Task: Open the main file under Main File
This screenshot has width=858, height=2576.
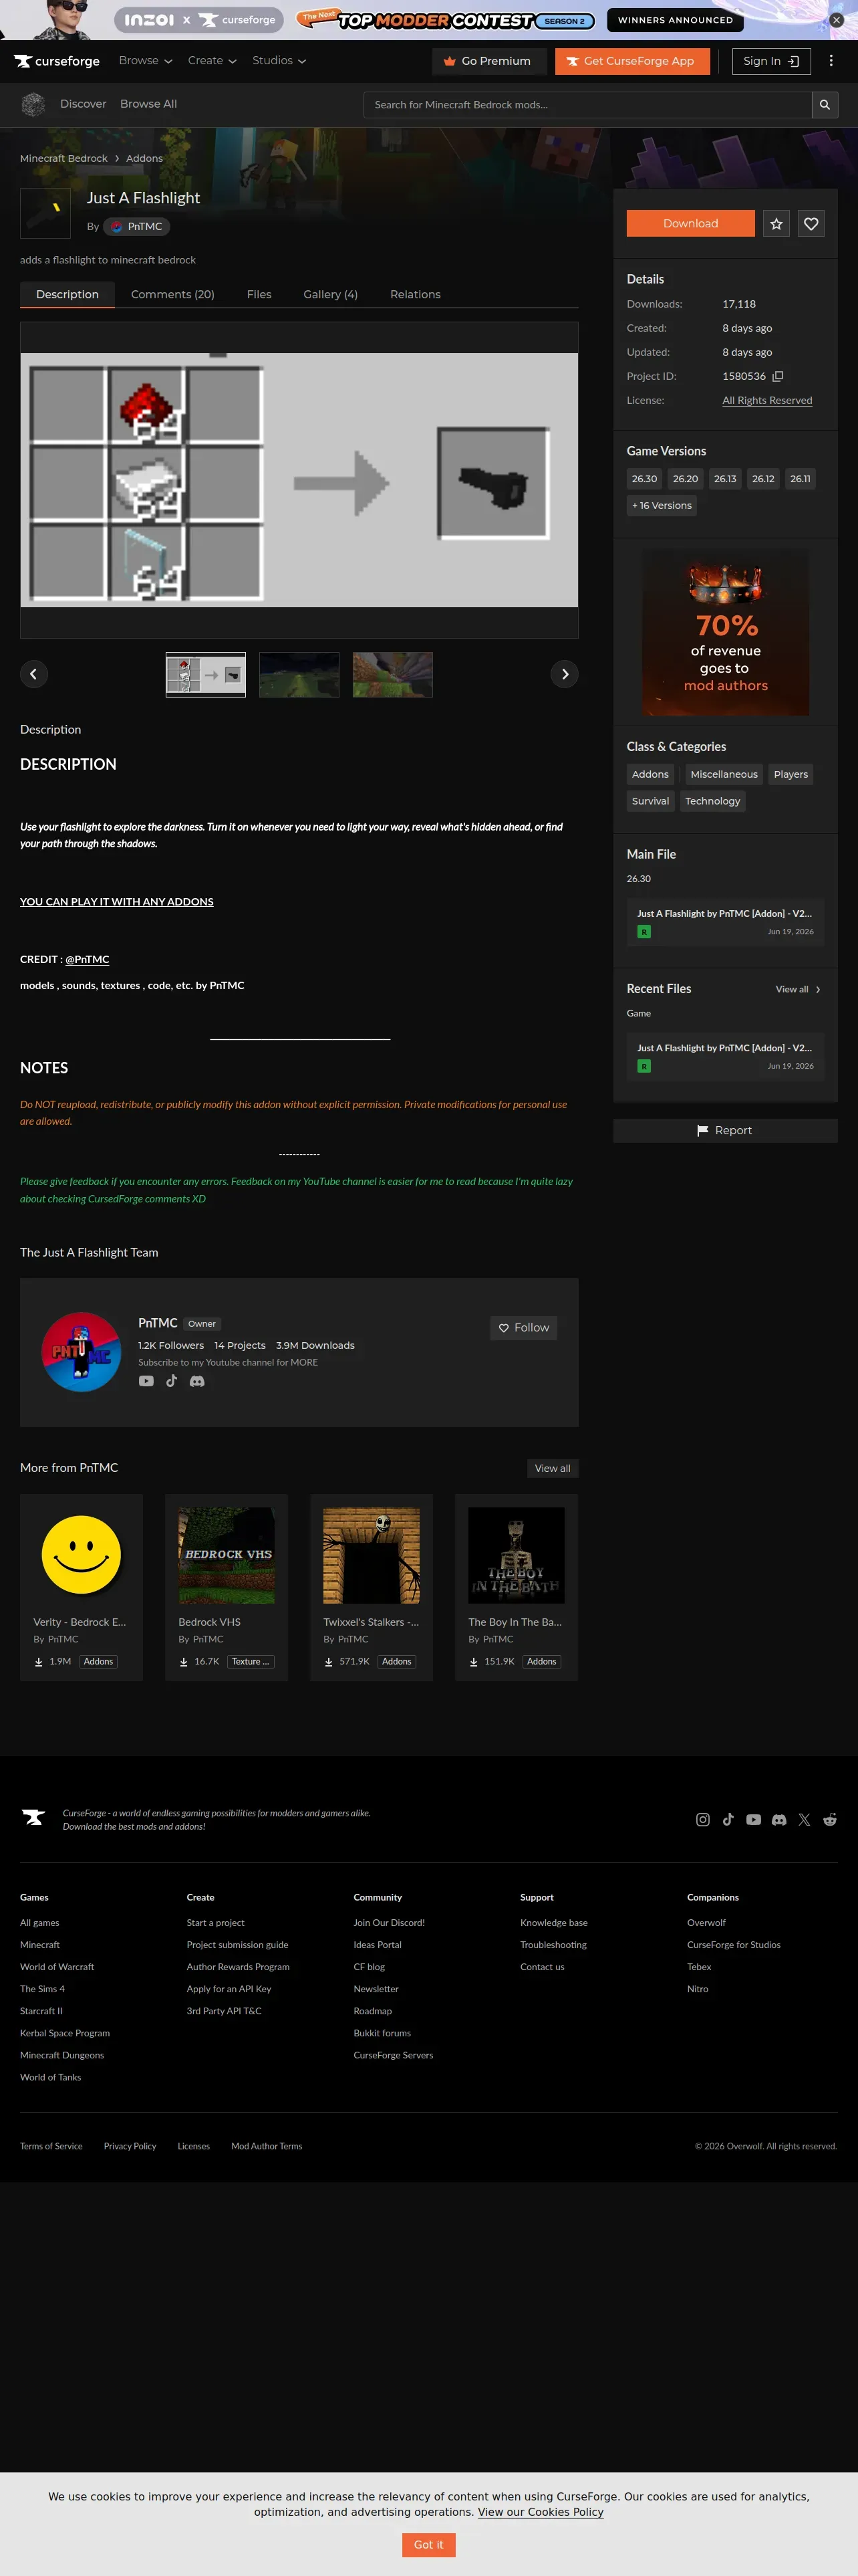Action: tap(725, 922)
